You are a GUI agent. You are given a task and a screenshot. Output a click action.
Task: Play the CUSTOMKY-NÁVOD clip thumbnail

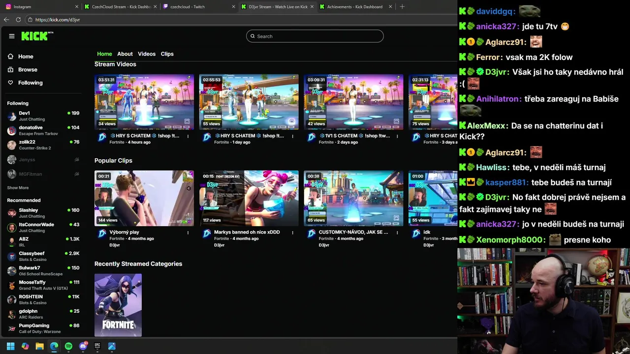pyautogui.click(x=353, y=198)
